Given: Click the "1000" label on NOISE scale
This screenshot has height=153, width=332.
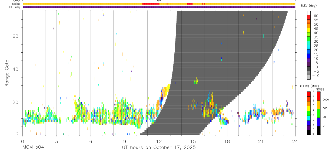Looking at the screenshot, I should [x=324, y=108].
